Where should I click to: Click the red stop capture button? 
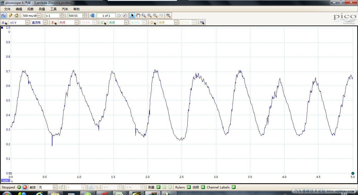click(x=25, y=187)
